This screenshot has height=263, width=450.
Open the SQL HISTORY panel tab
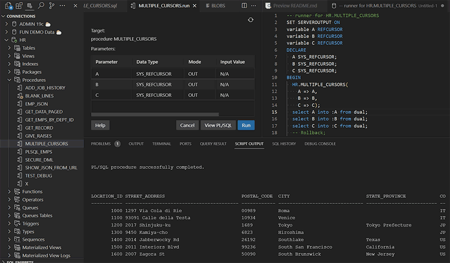284,144
